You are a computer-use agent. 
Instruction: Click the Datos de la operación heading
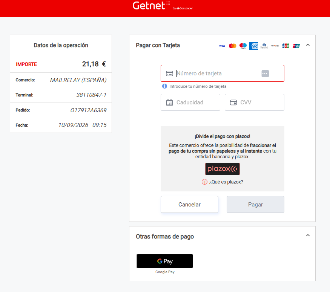tap(61, 45)
